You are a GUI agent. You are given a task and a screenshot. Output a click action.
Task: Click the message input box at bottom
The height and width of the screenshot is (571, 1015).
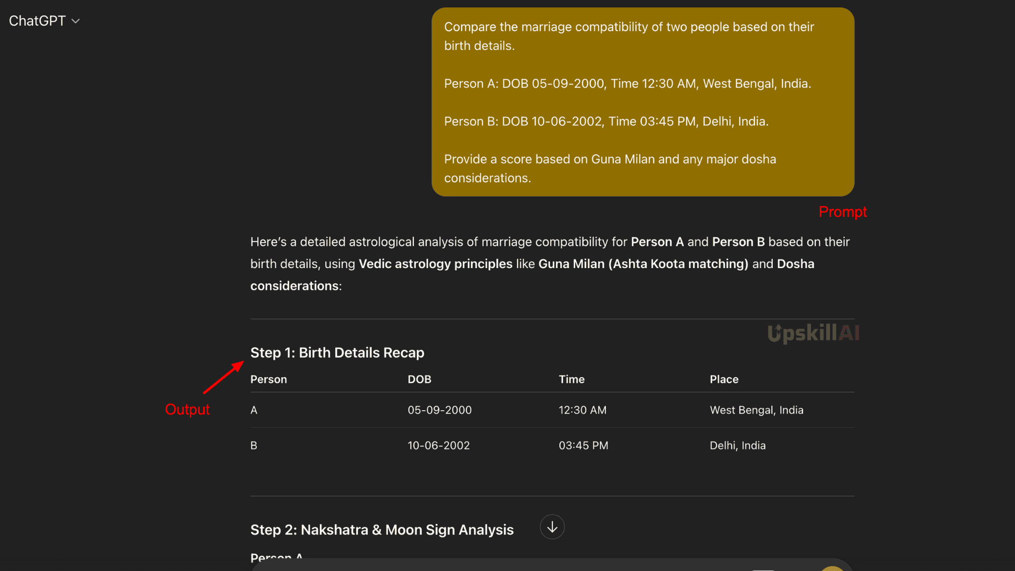click(x=551, y=565)
